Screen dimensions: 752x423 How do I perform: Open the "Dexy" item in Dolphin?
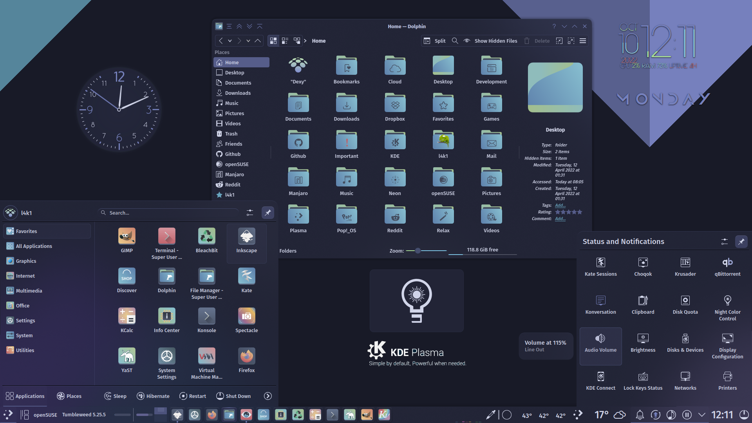pyautogui.click(x=298, y=70)
